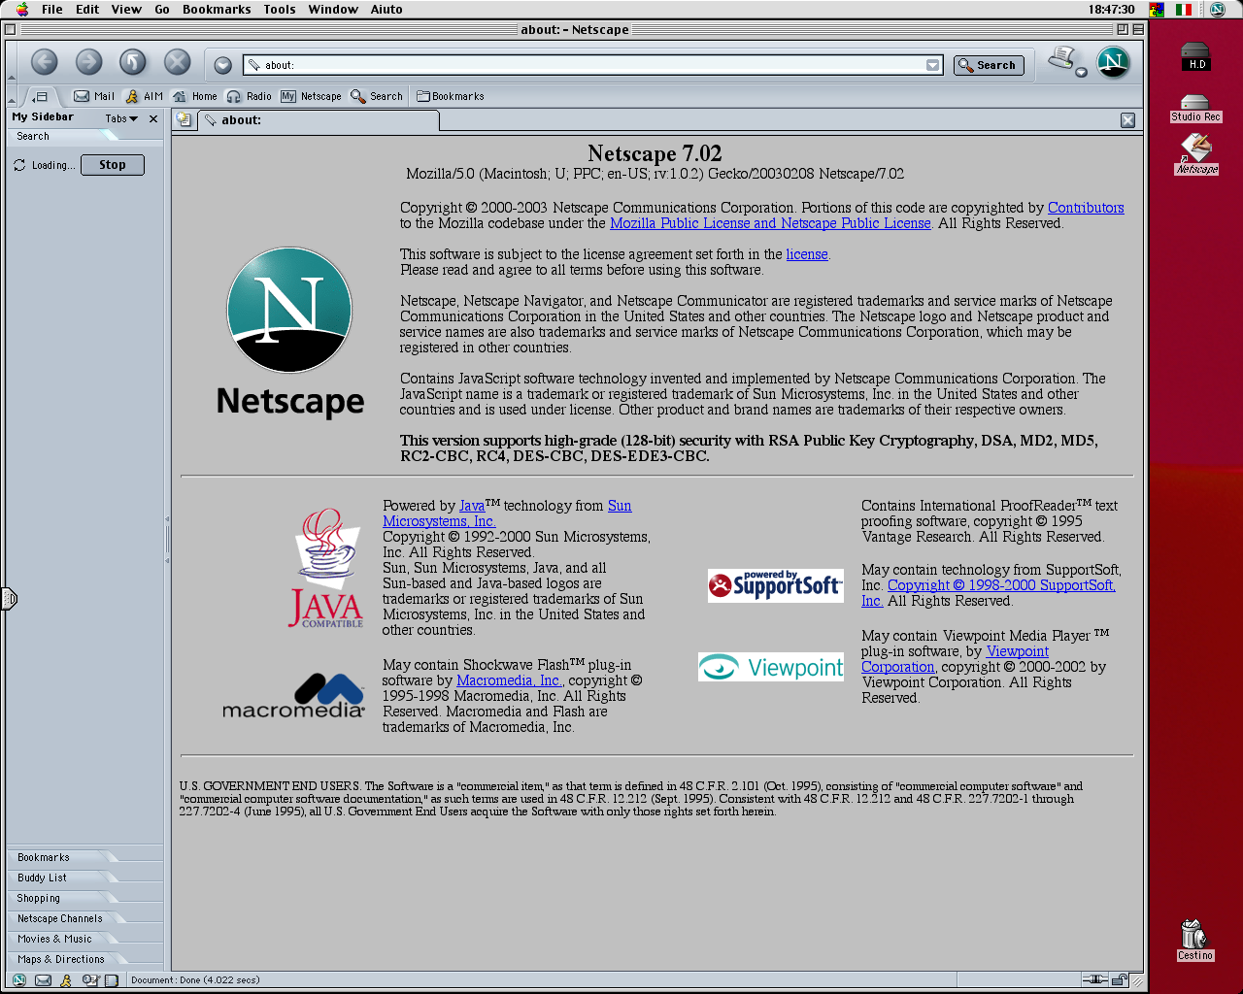Image resolution: width=1243 pixels, height=994 pixels.
Task: Click the Mail envelope icon in the status bar
Action: [43, 980]
